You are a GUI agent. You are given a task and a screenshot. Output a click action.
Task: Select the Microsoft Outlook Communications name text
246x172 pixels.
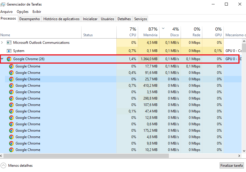click(x=41, y=43)
